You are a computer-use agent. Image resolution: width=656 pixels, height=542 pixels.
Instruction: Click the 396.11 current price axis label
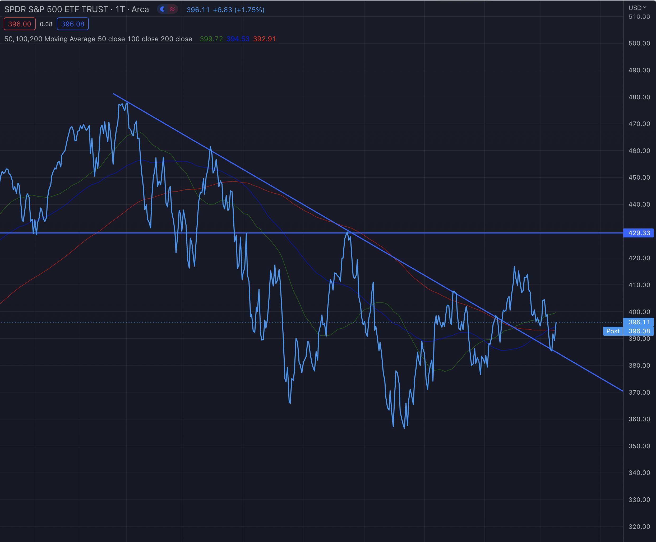pyautogui.click(x=639, y=322)
